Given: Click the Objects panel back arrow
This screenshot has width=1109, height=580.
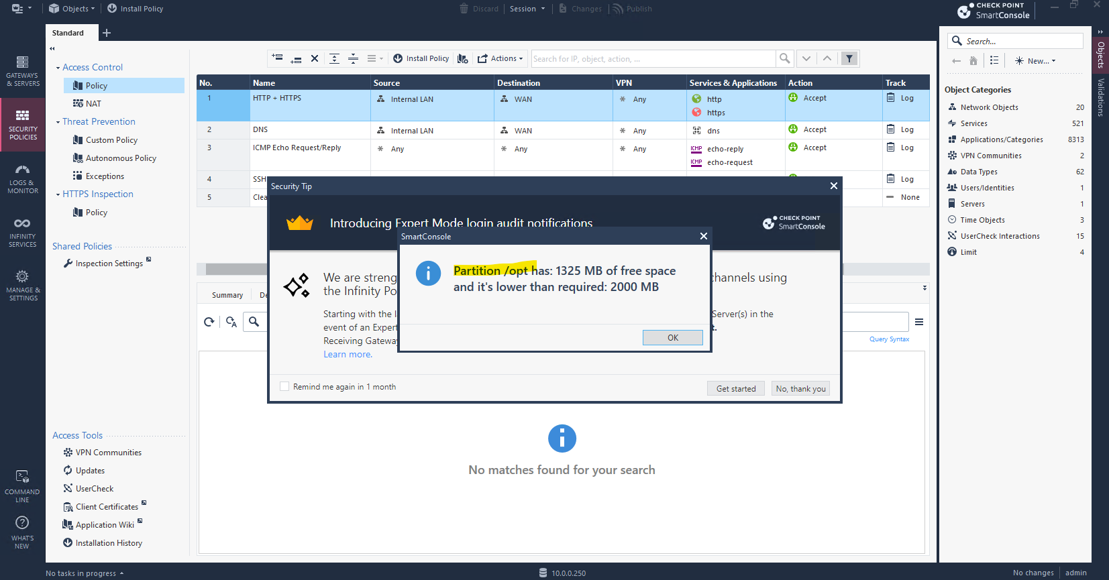Looking at the screenshot, I should click(956, 60).
